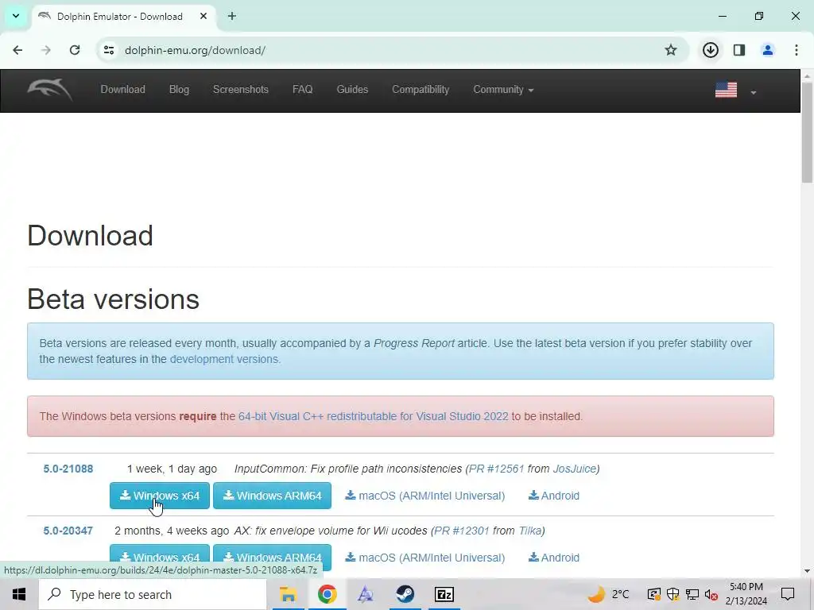Open Chrome three-dot menu
Screen dimensions: 814x610
point(797,50)
